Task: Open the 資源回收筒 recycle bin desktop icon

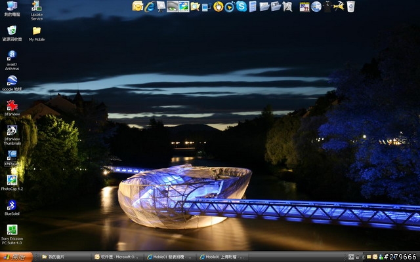Action: point(12,33)
